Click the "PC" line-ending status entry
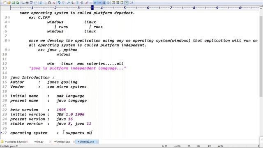Screen dimensions: 263x148 (x=209, y=146)
